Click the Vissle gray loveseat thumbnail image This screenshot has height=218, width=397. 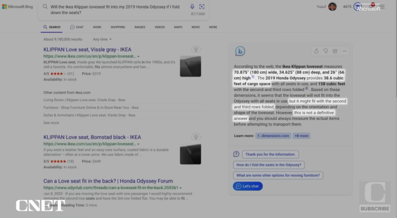pos(190,67)
